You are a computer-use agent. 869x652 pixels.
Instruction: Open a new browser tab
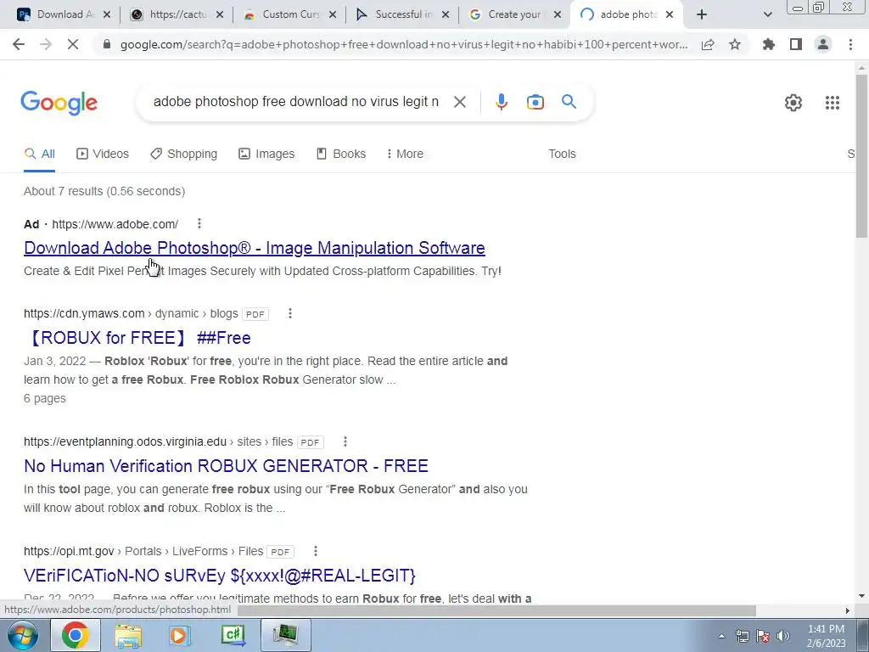point(702,14)
